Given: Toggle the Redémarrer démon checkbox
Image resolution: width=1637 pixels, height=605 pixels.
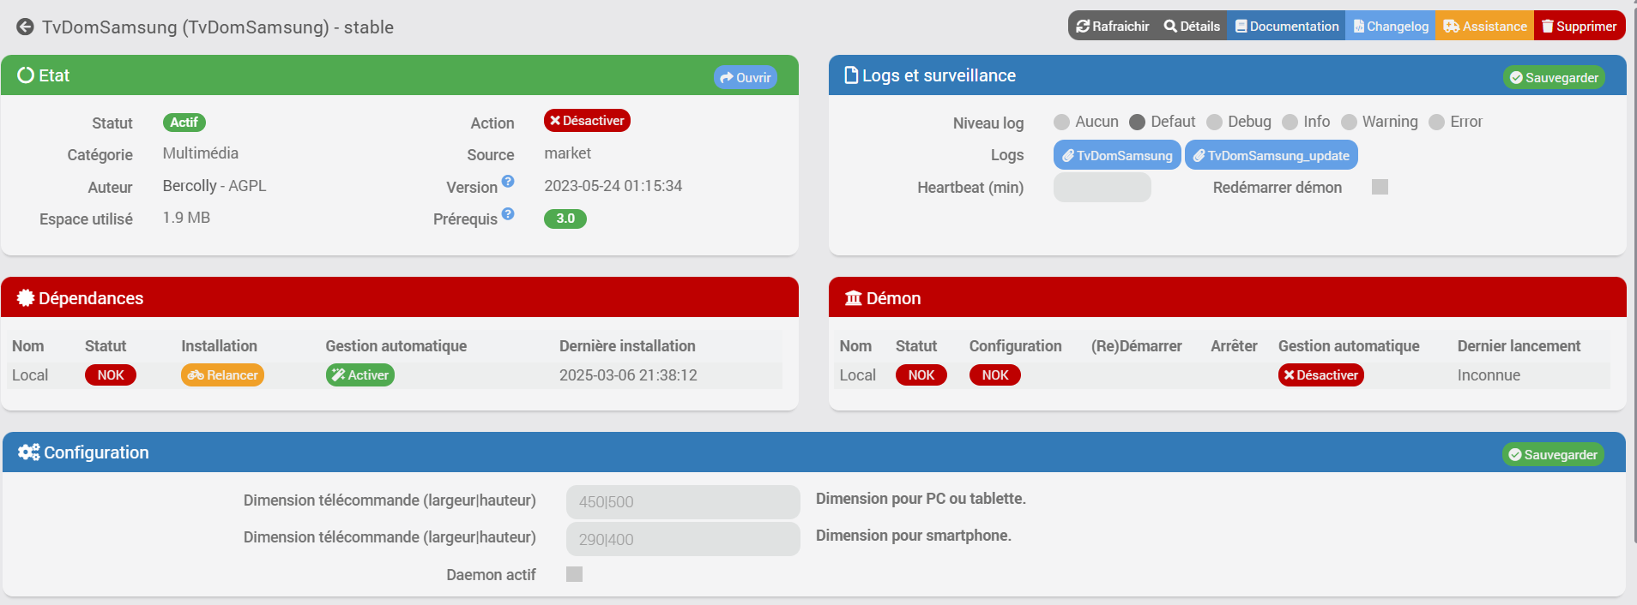Looking at the screenshot, I should [1380, 187].
